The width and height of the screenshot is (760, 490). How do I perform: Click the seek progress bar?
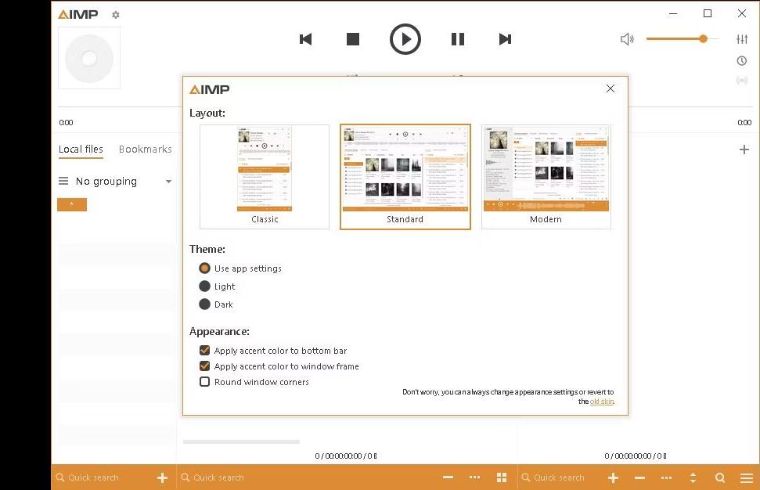(x=405, y=106)
